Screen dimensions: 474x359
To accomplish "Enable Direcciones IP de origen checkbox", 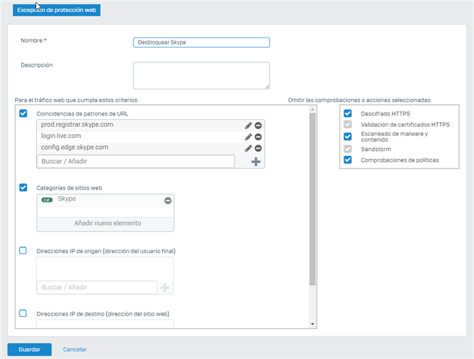I will pyautogui.click(x=23, y=250).
